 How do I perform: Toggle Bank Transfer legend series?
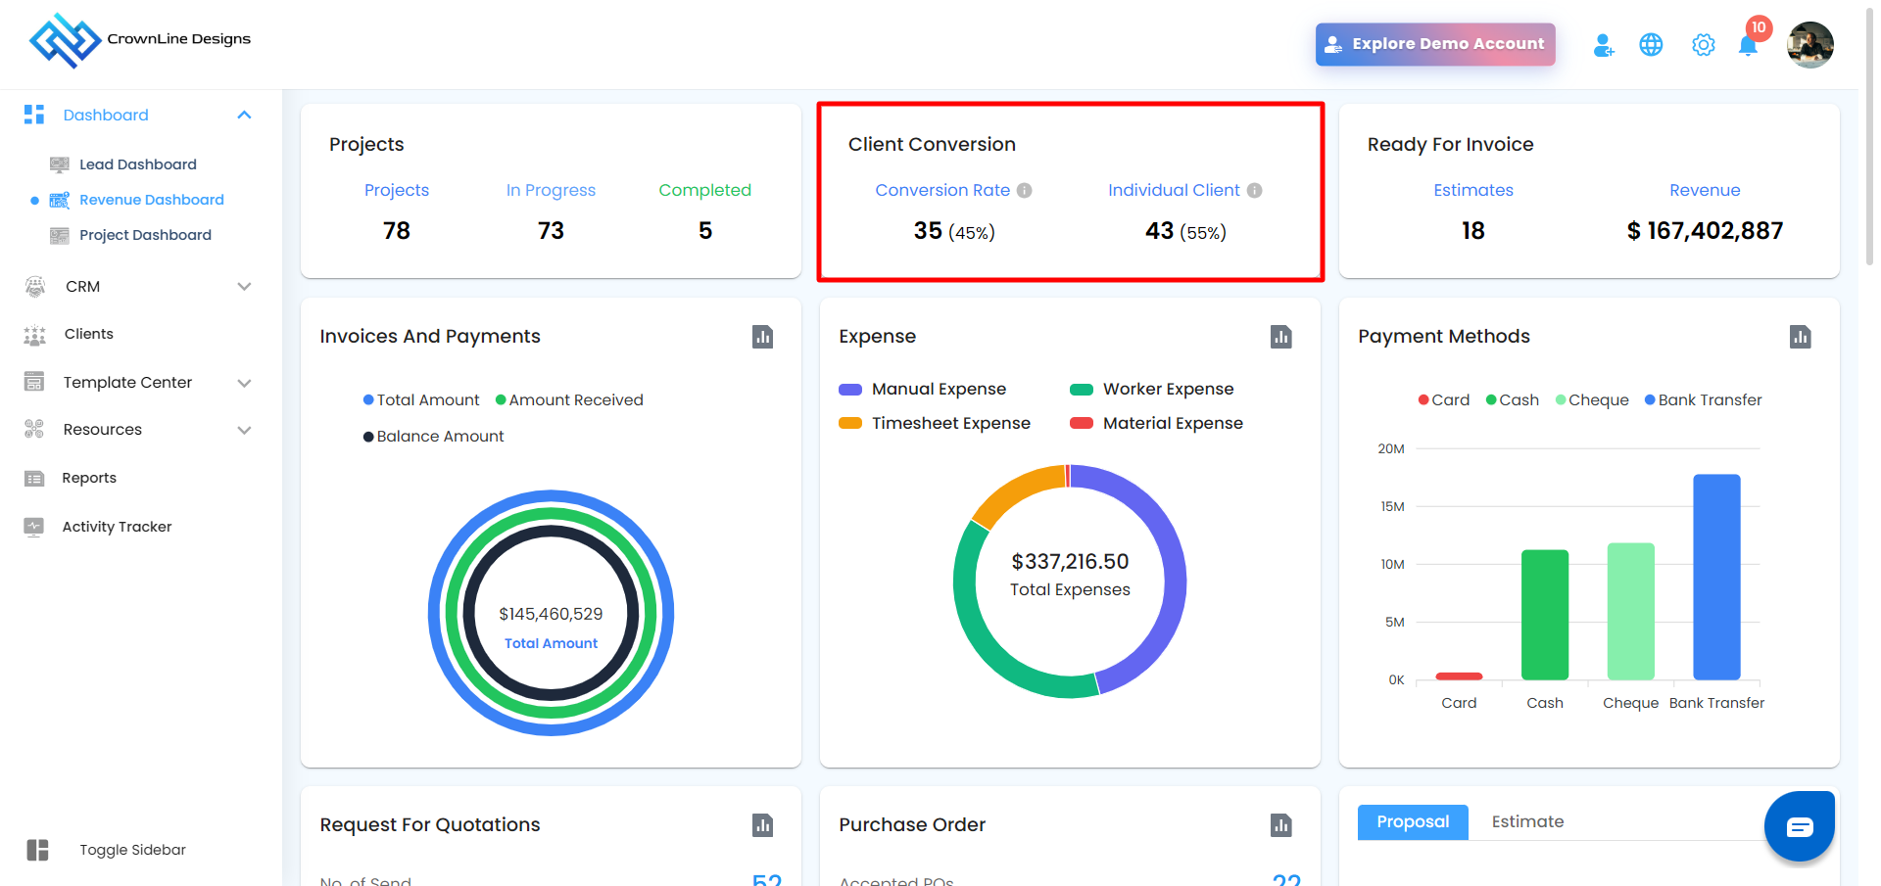[1703, 400]
